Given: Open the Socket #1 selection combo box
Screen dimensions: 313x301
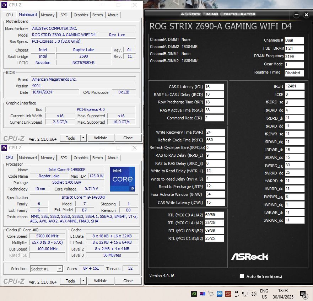Looking at the screenshot, I should pos(46,269).
